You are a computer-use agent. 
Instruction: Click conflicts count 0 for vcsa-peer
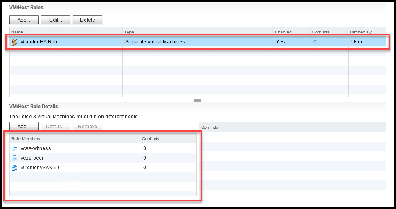145,158
